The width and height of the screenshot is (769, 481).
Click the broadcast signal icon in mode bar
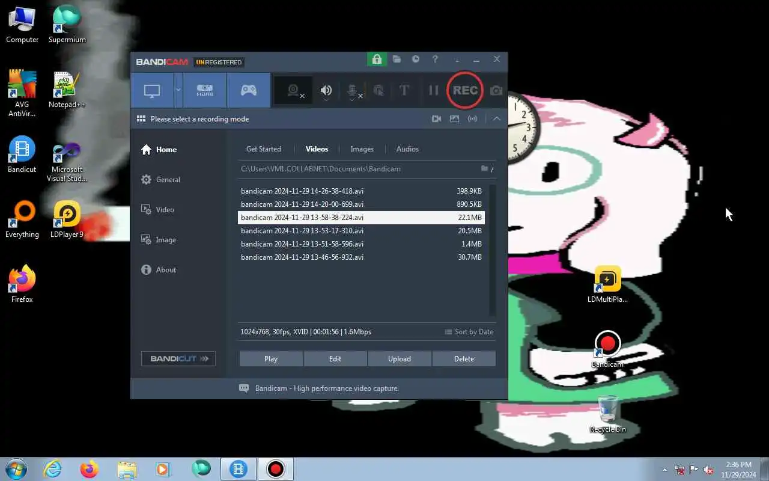(x=473, y=119)
